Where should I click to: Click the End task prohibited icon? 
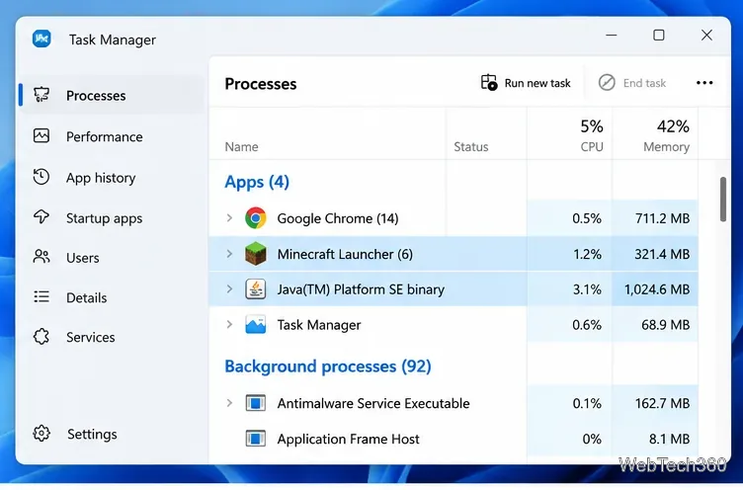pos(607,82)
